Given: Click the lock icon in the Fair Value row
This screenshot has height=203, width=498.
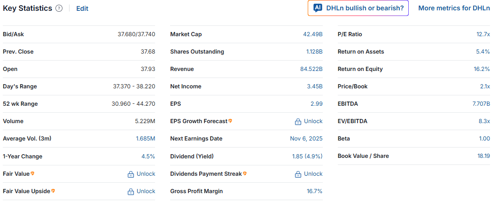Looking at the screenshot, I should pyautogui.click(x=131, y=174).
